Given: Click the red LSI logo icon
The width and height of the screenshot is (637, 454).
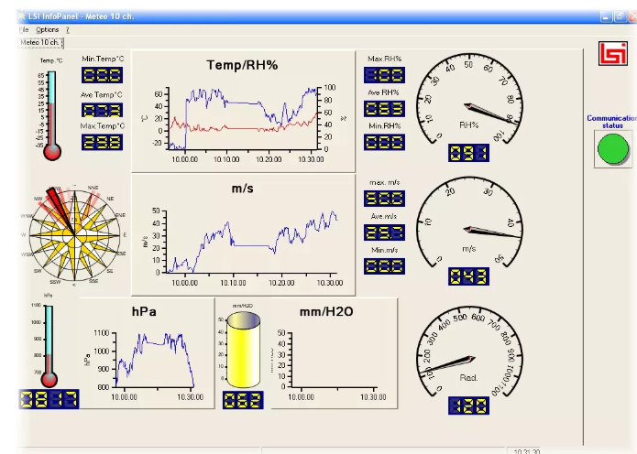Looking at the screenshot, I should (x=612, y=53).
